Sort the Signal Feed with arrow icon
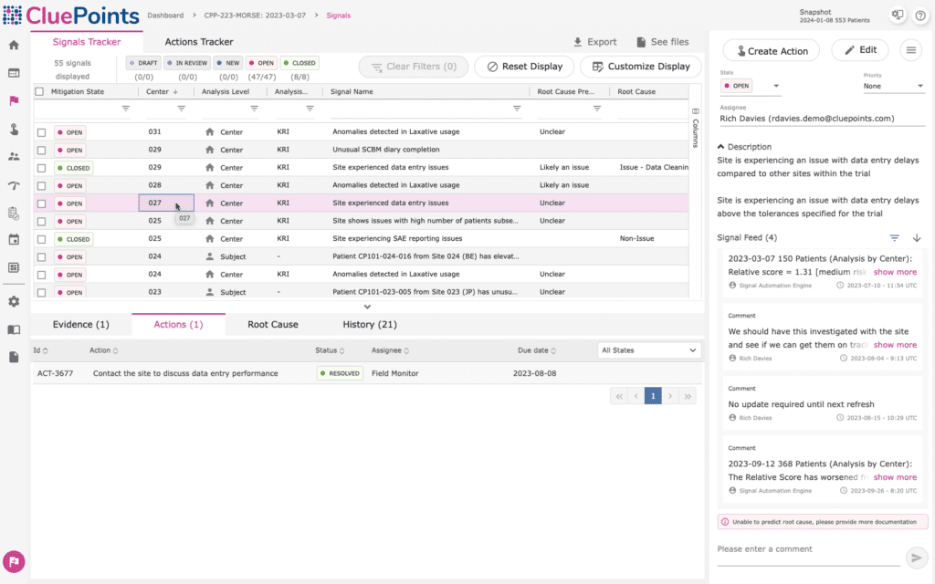The width and height of the screenshot is (935, 584). coord(917,238)
